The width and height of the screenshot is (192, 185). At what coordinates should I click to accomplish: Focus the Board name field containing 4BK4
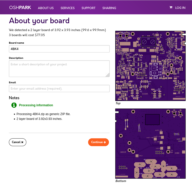[x=59, y=49]
